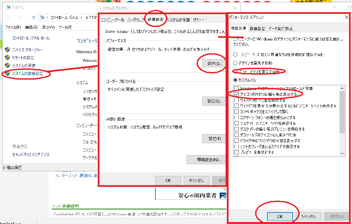352x224 pixels.
Task: Switch to 詳細設定 tab in Performance Options
Action: [x=257, y=29]
